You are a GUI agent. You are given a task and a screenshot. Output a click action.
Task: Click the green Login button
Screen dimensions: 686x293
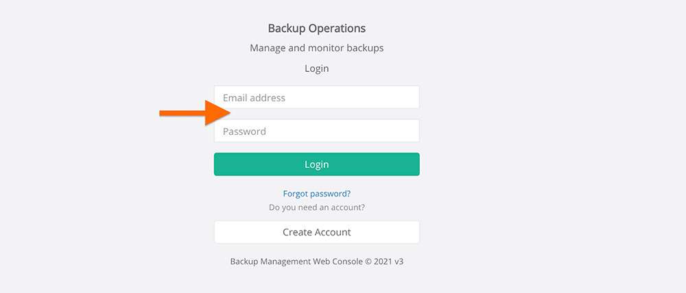click(317, 164)
